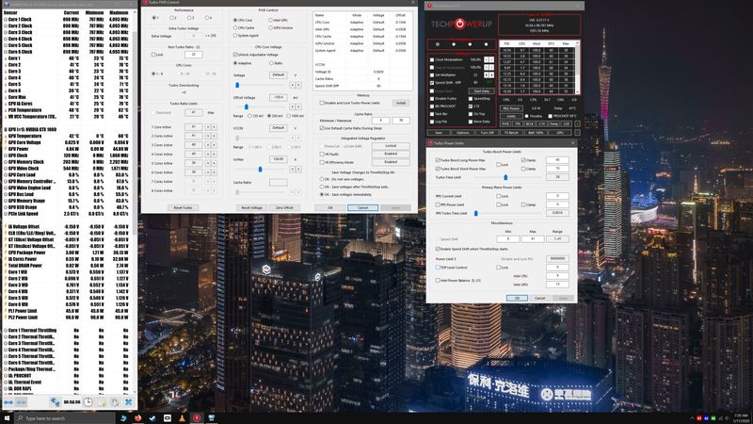The height and width of the screenshot is (424, 753).
Task: Click the Turbo Time Limit slider
Action: tap(505, 177)
